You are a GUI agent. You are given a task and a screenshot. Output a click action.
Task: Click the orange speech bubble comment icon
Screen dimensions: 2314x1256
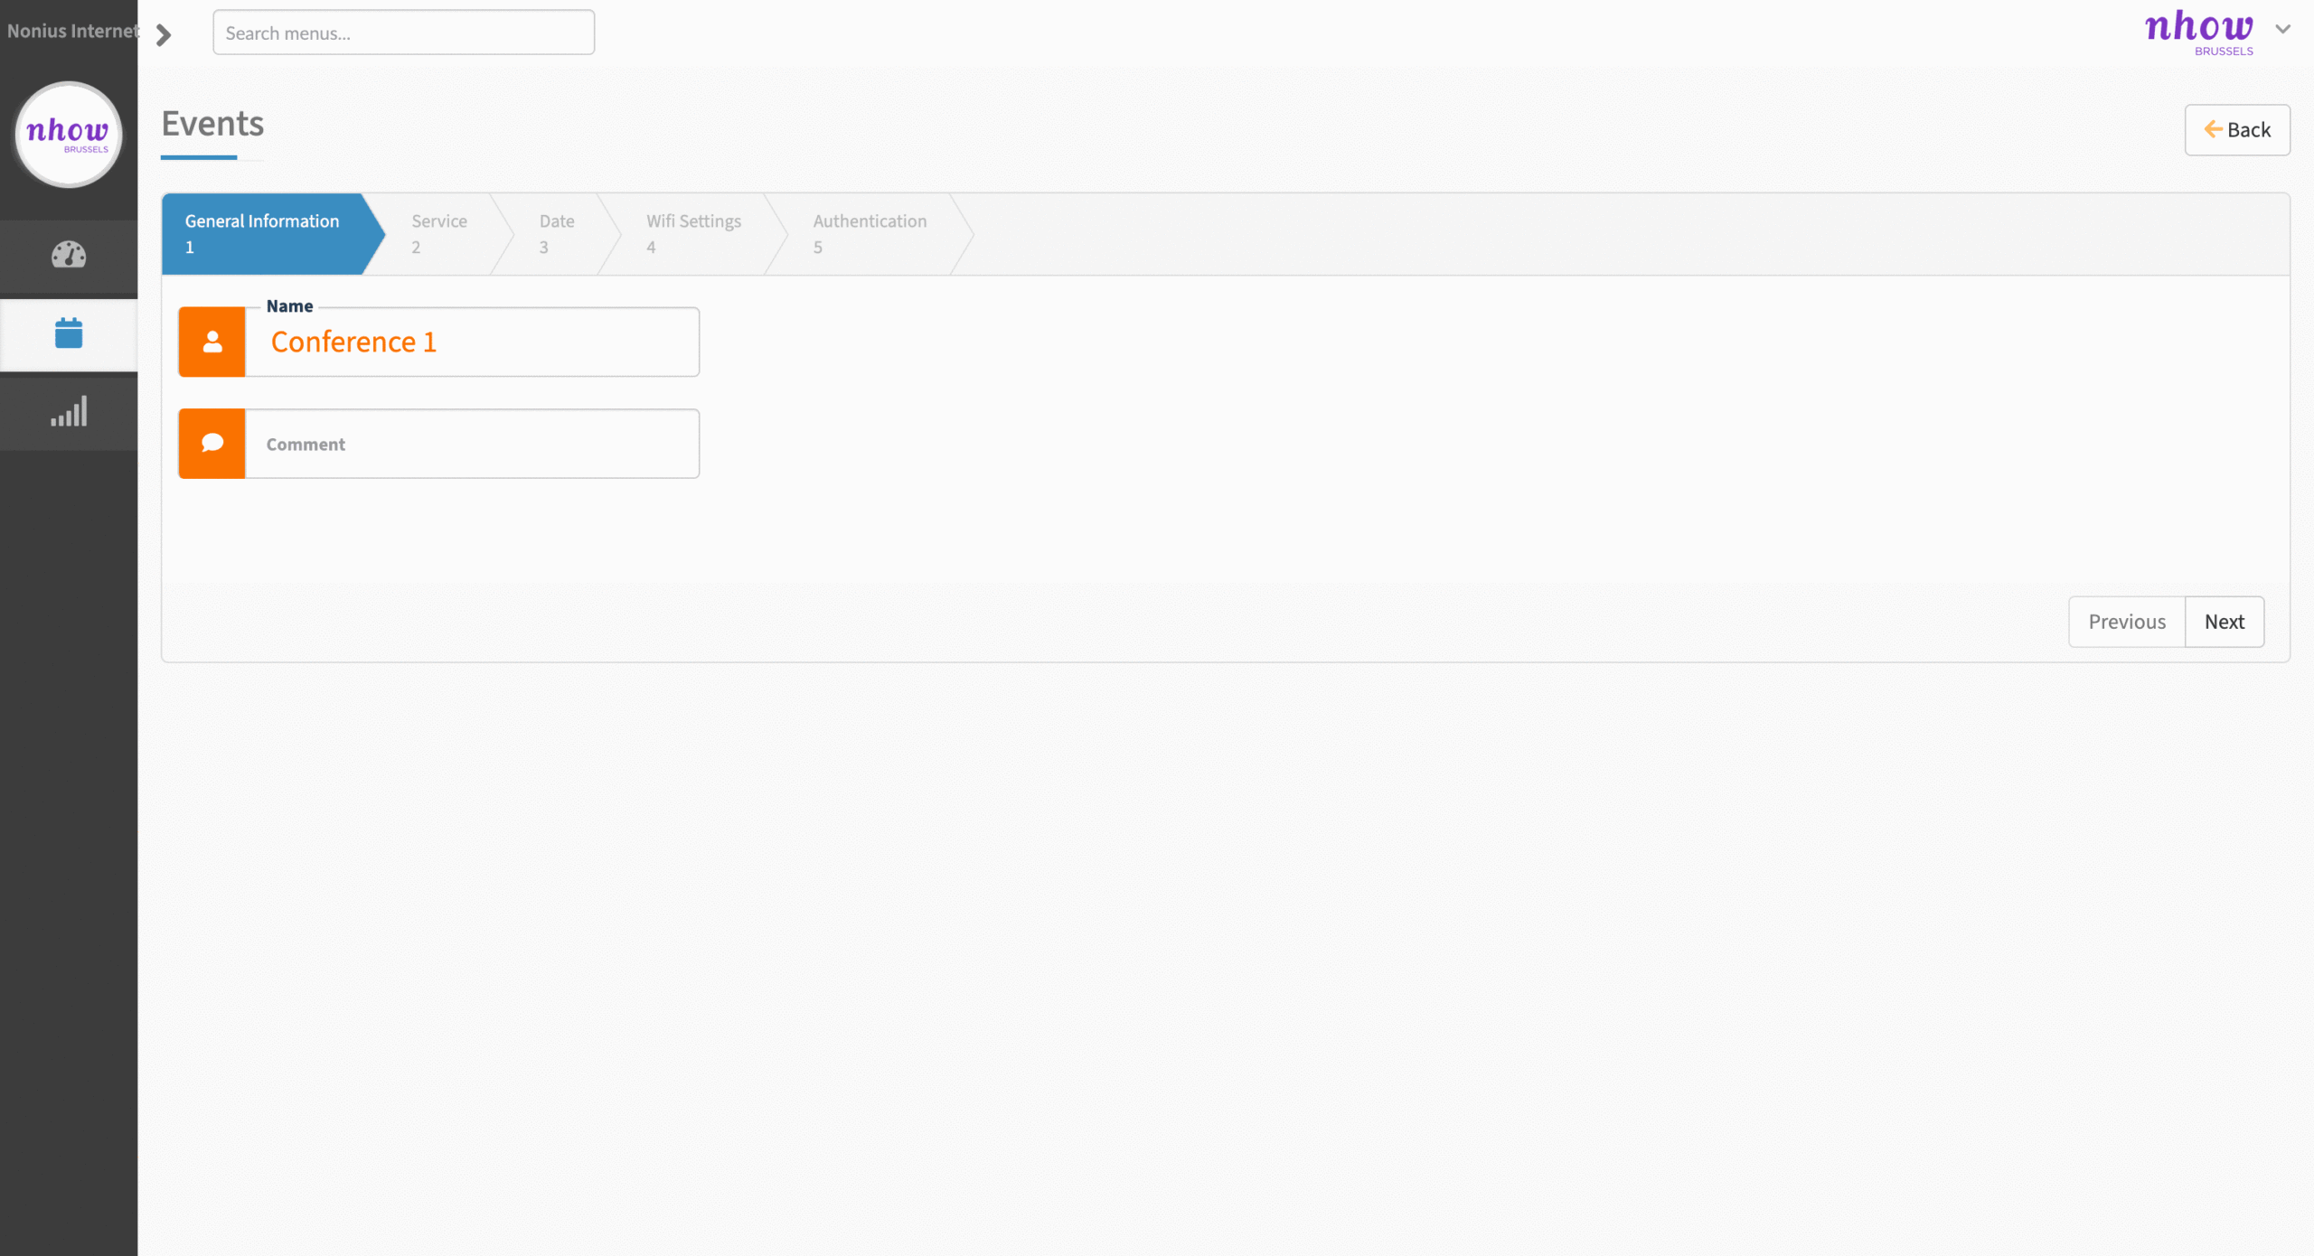(x=212, y=443)
